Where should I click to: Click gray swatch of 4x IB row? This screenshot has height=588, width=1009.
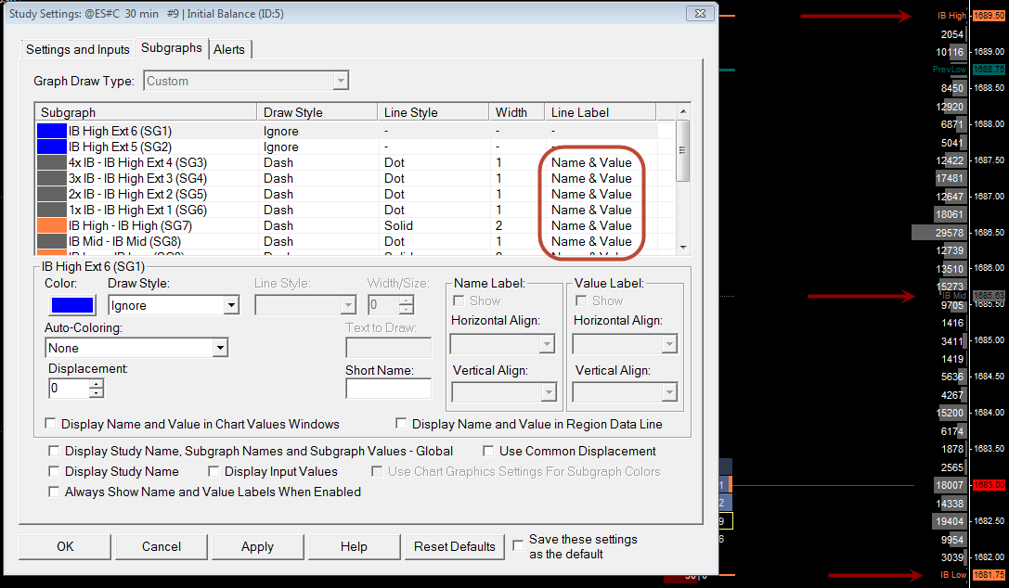coord(51,162)
